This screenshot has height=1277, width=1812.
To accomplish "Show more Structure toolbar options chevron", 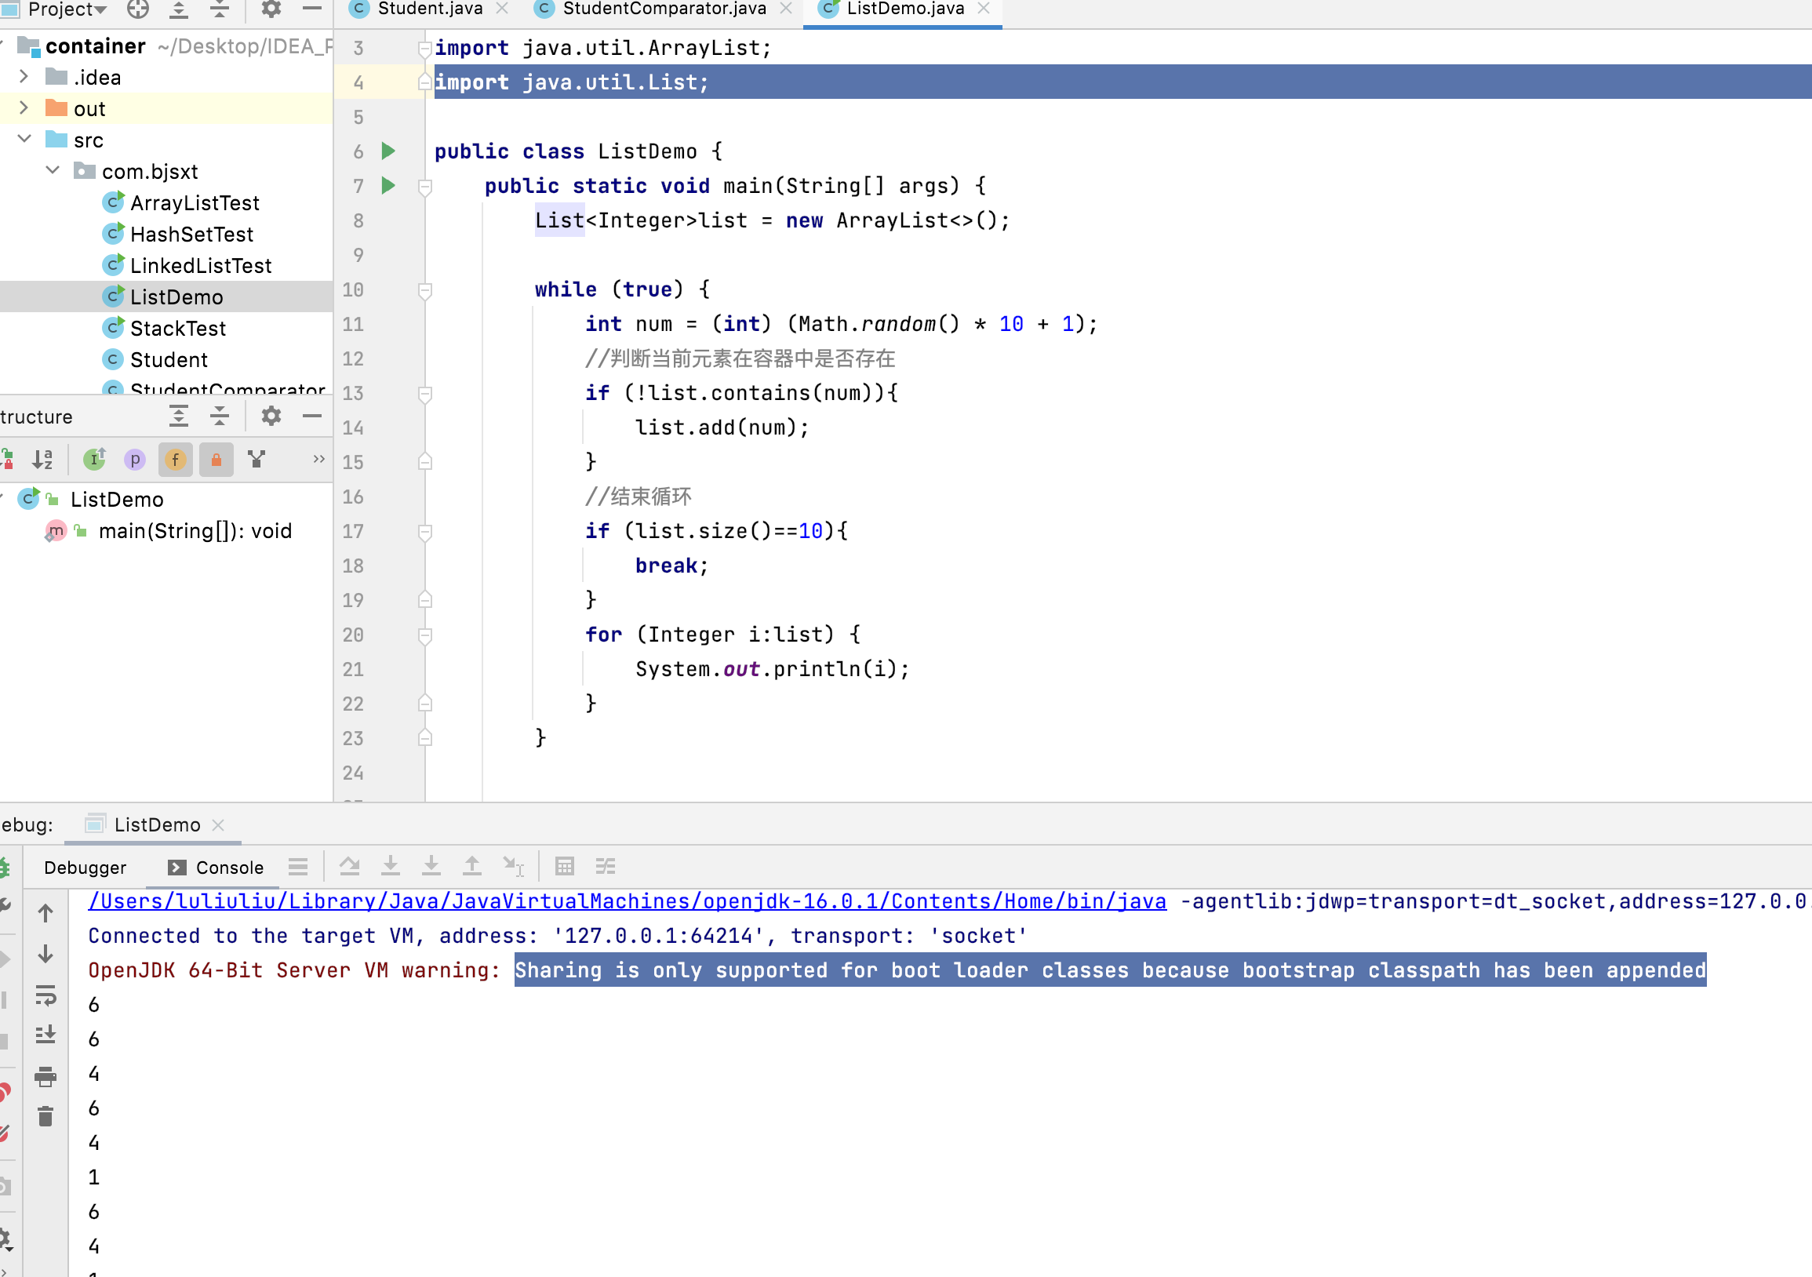I will pyautogui.click(x=318, y=460).
